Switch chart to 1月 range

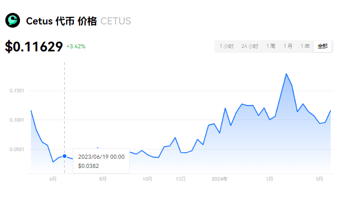click(288, 46)
